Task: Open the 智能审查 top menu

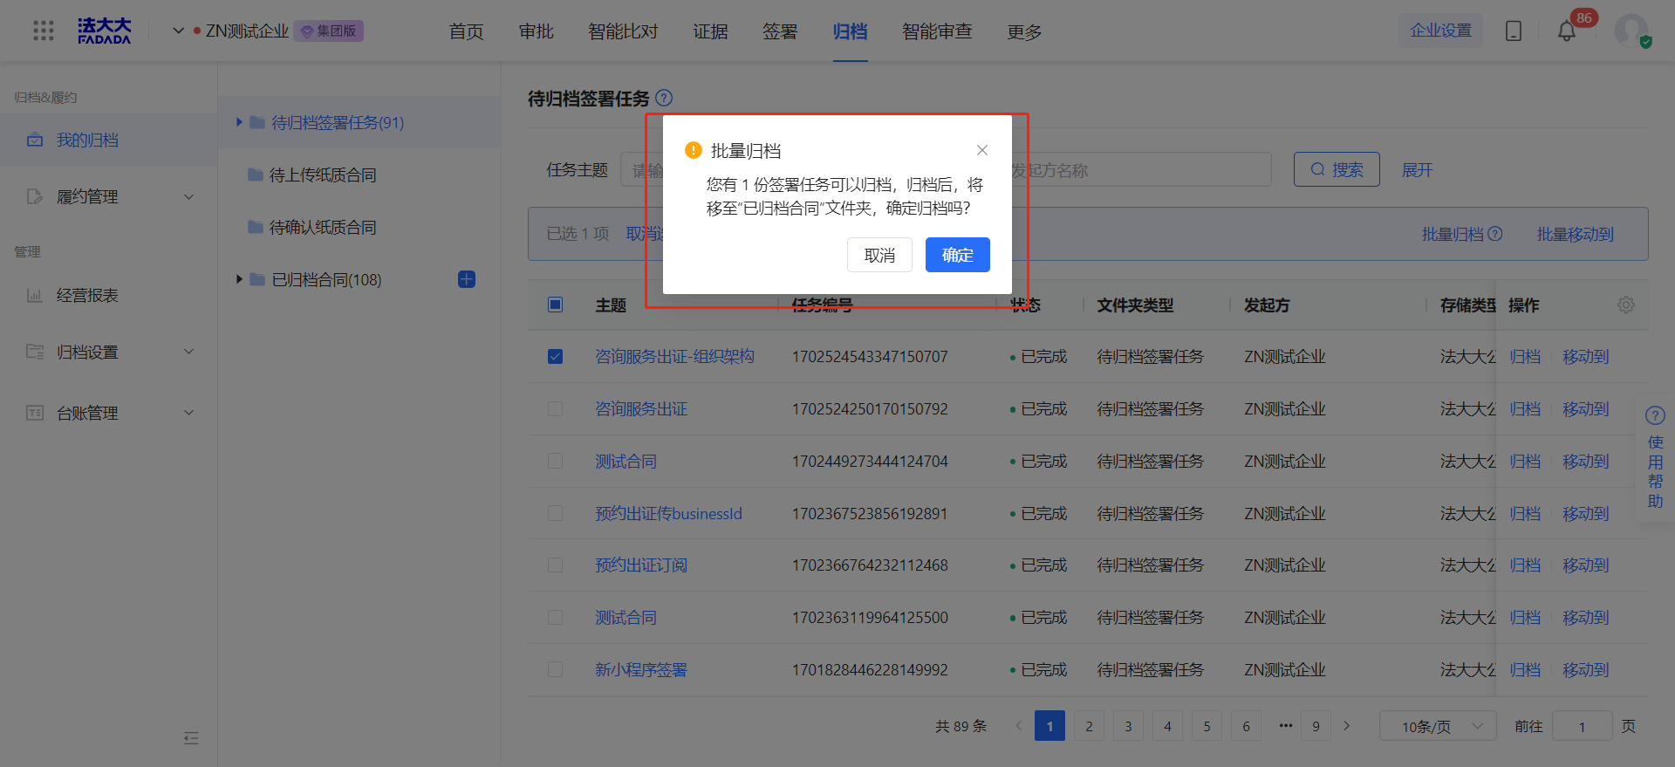Action: tap(937, 31)
